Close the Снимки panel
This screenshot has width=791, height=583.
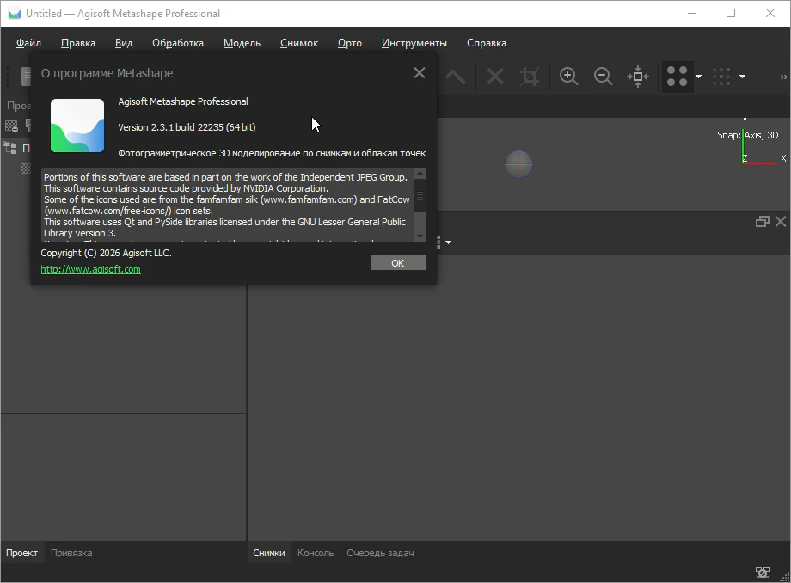click(x=780, y=222)
